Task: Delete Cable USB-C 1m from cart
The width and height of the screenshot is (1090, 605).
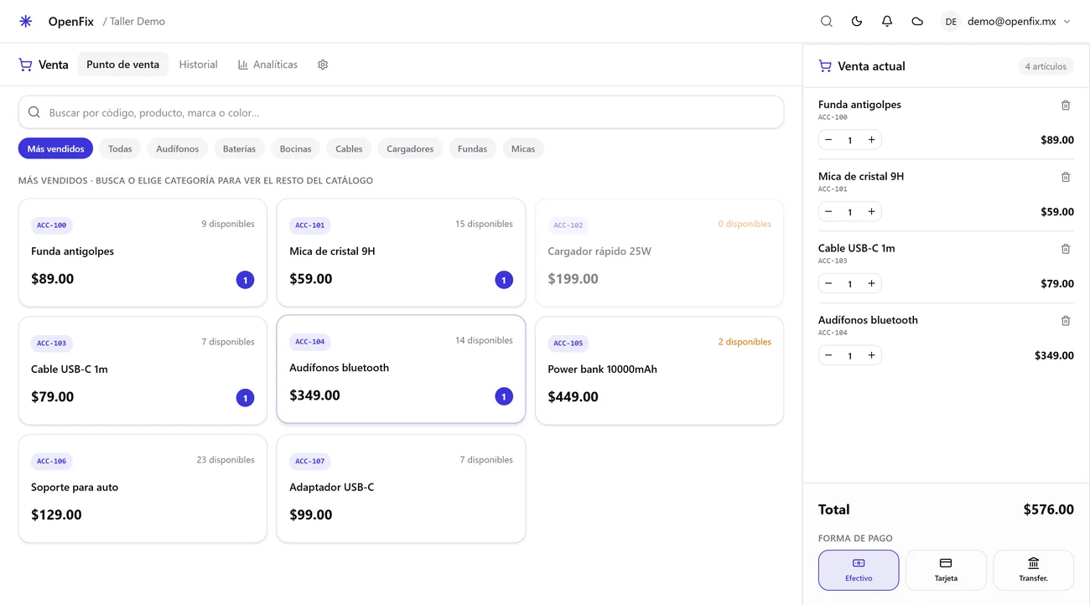Action: [1066, 249]
